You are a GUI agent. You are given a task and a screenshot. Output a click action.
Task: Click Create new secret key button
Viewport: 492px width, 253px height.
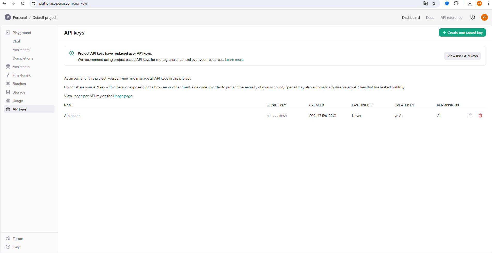click(x=462, y=32)
